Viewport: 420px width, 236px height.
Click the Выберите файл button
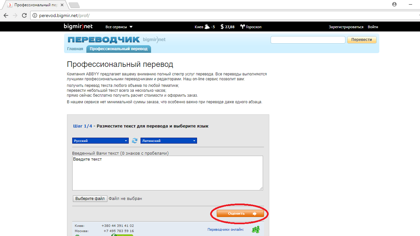point(90,199)
